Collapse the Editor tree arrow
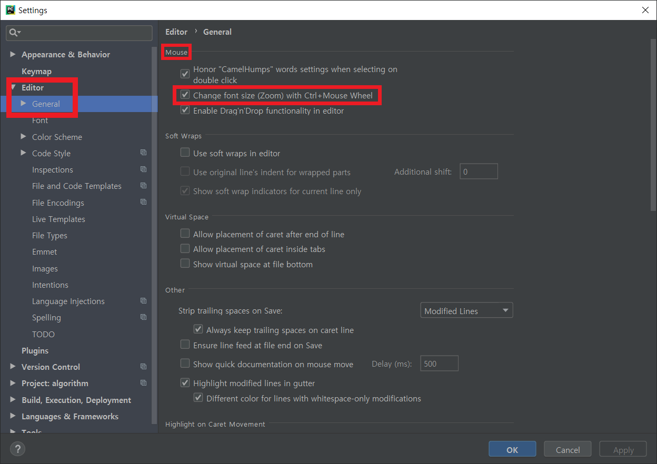 click(13, 87)
